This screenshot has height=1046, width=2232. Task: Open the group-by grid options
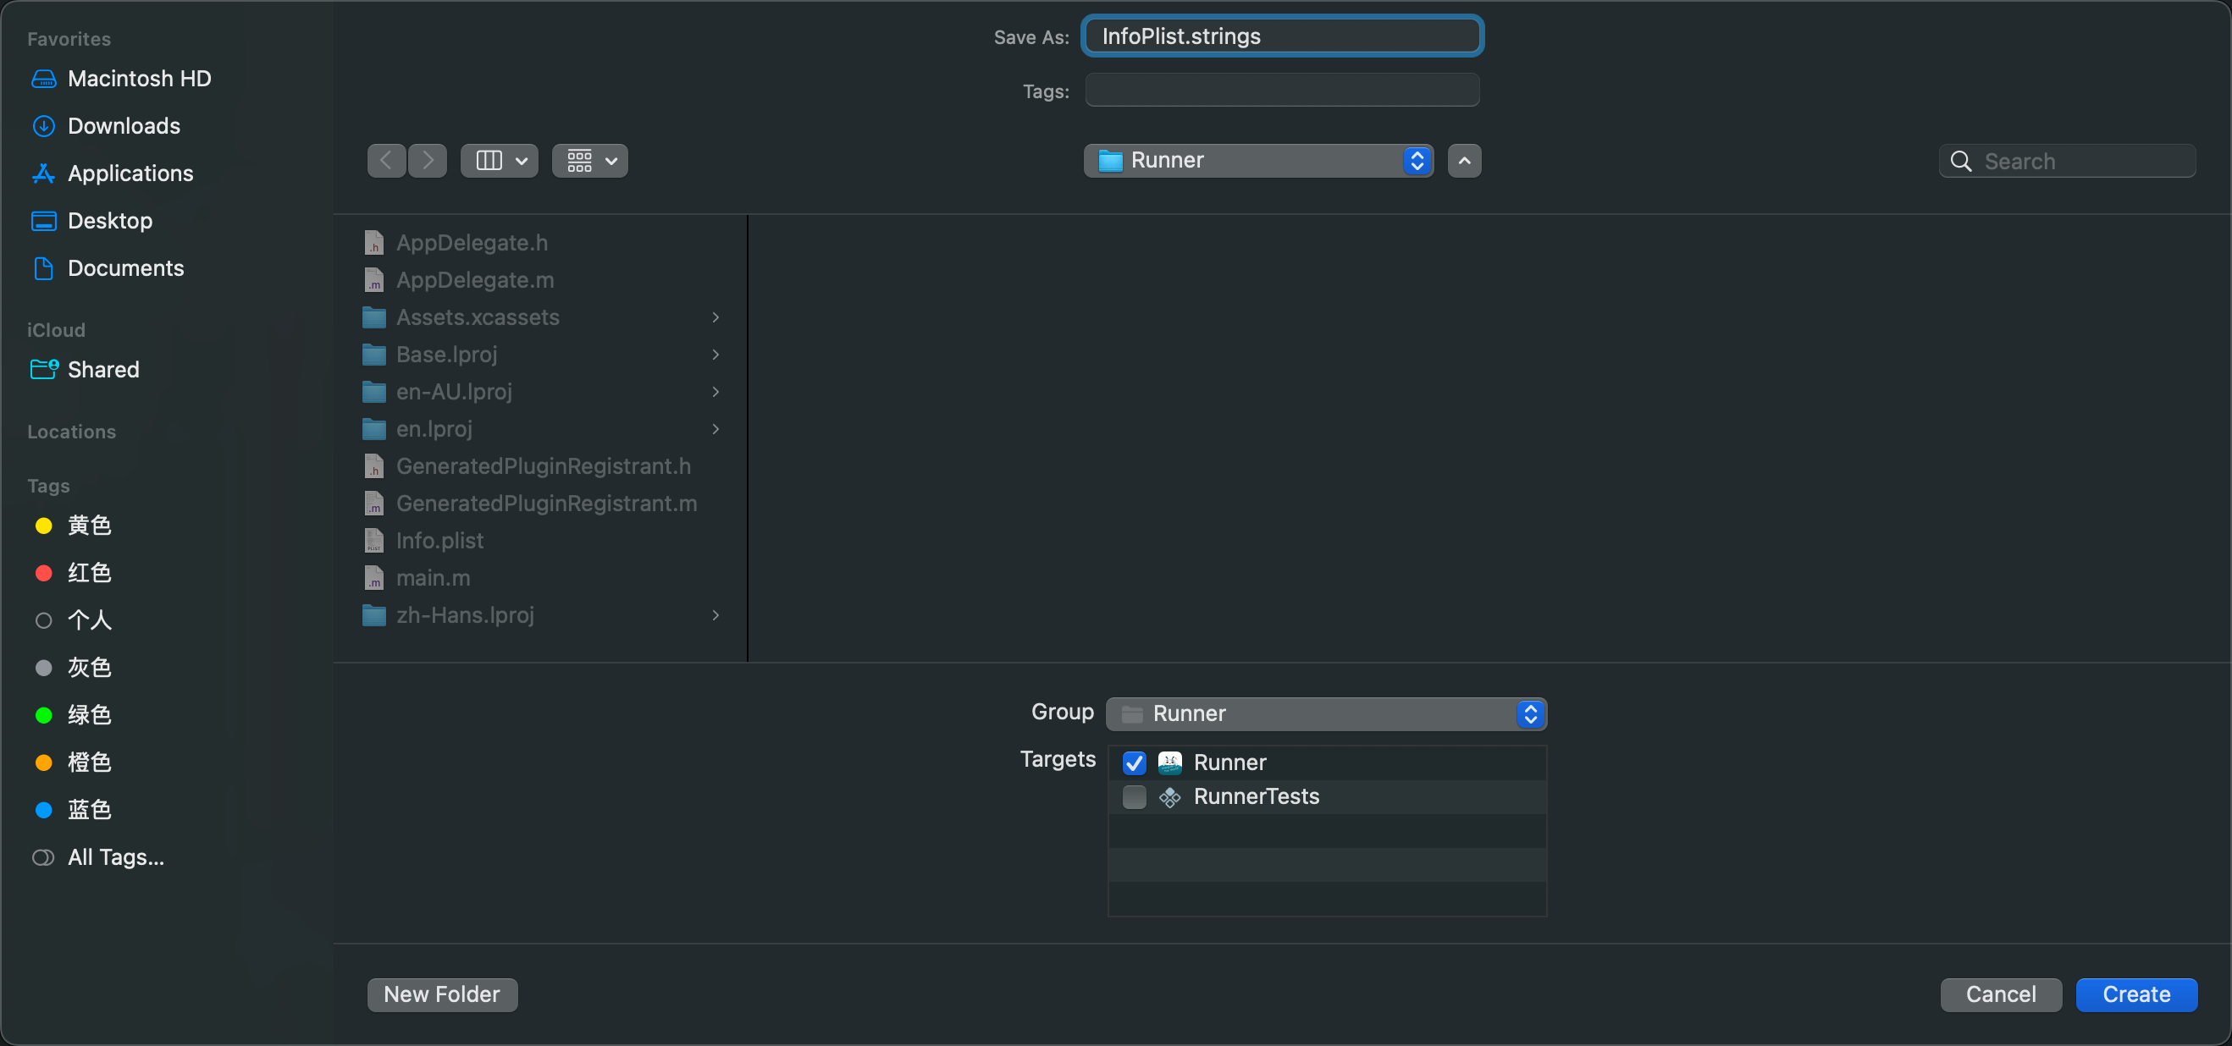click(x=589, y=161)
